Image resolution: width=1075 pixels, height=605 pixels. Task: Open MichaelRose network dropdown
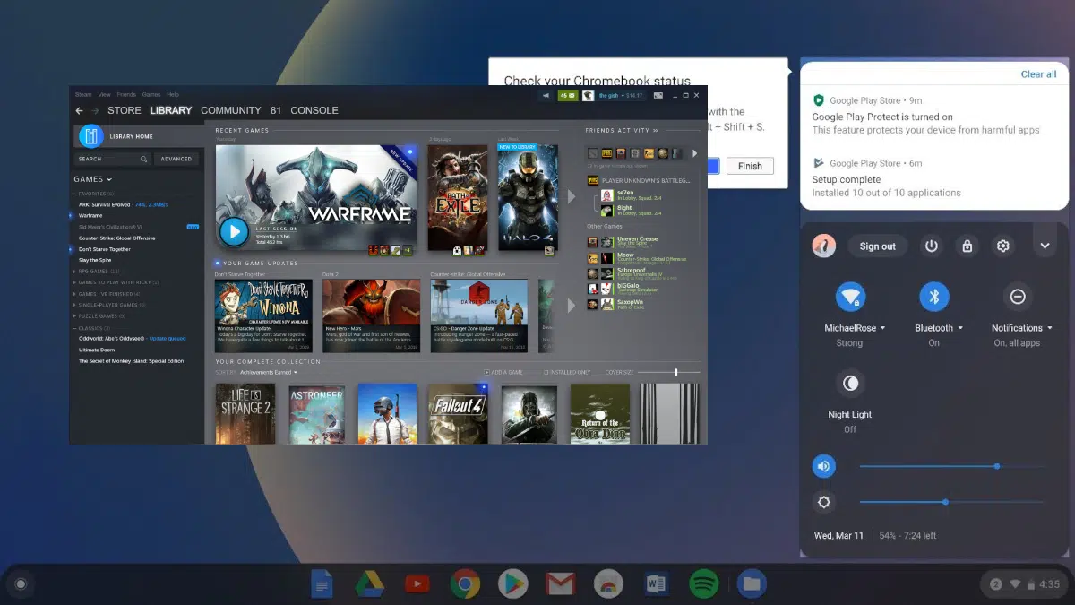(855, 328)
